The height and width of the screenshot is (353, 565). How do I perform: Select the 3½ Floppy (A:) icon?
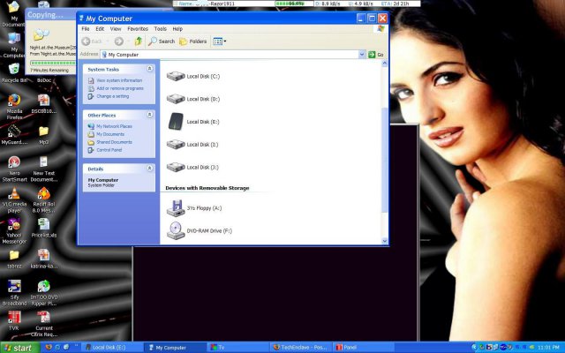(x=176, y=208)
